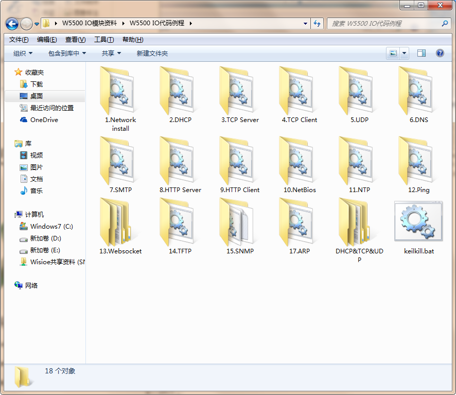Click the W5500 IO代码例程 breadcrumb
Screen dimensions: 456x395
[x=157, y=23]
